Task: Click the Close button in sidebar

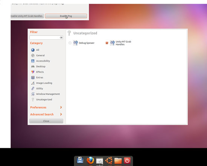Action: (46, 121)
